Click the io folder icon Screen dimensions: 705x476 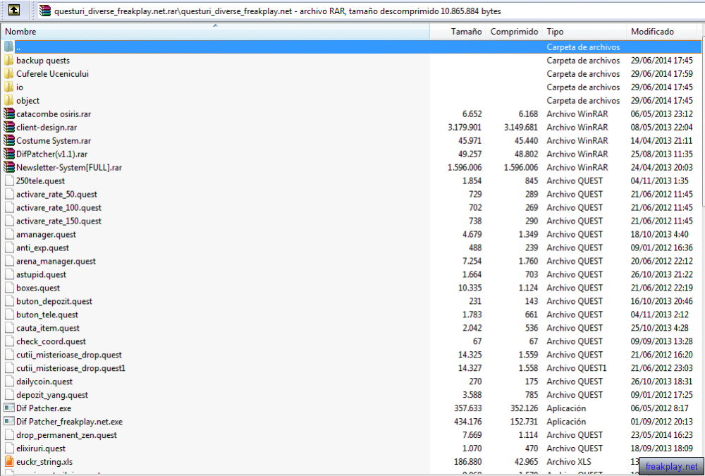tap(9, 87)
